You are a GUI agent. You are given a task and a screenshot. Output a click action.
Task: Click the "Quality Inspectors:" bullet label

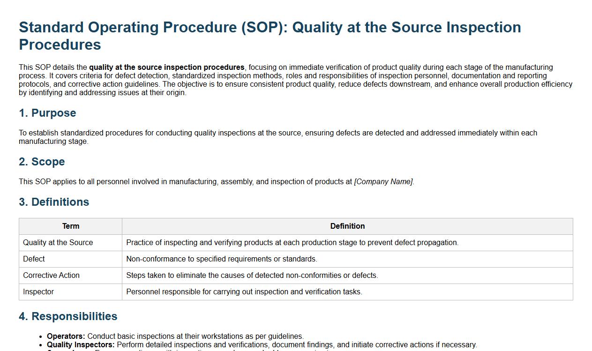pyautogui.click(x=81, y=345)
